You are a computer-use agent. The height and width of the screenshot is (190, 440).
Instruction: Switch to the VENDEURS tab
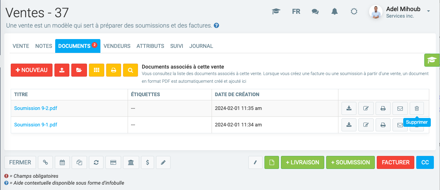[117, 46]
